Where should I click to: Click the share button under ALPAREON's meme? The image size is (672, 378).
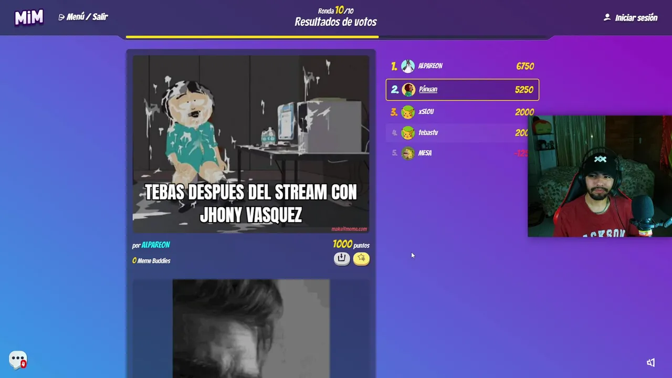[342, 258]
